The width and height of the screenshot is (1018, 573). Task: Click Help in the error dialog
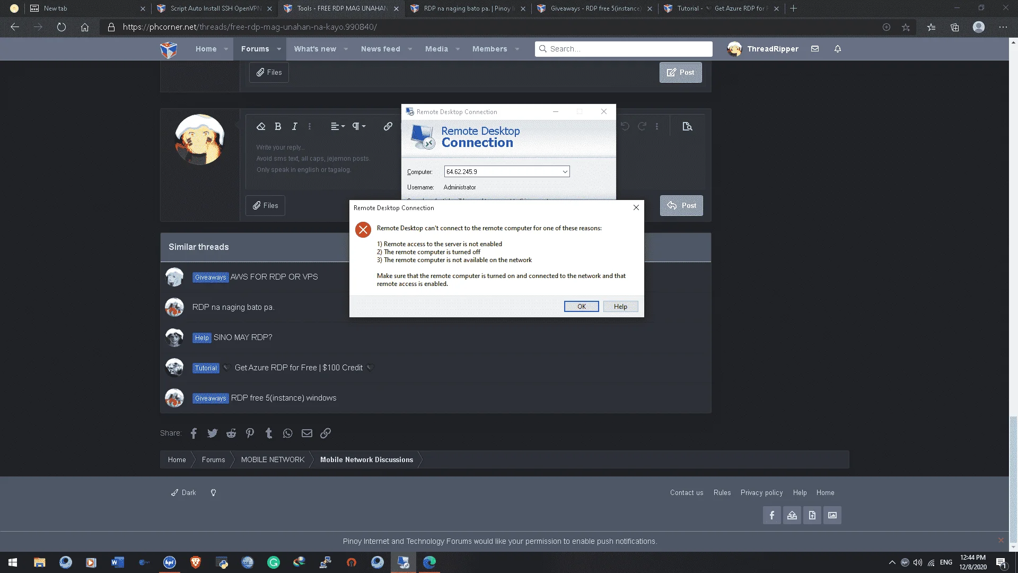tap(620, 307)
